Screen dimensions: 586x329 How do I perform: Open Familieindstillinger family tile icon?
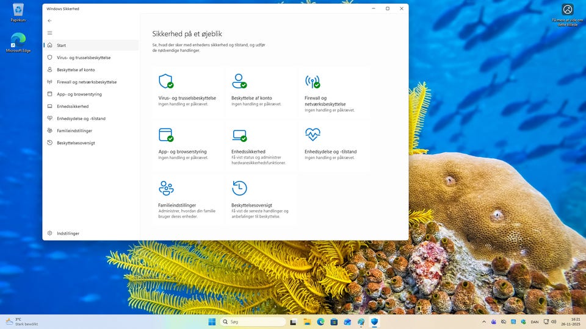click(165, 188)
